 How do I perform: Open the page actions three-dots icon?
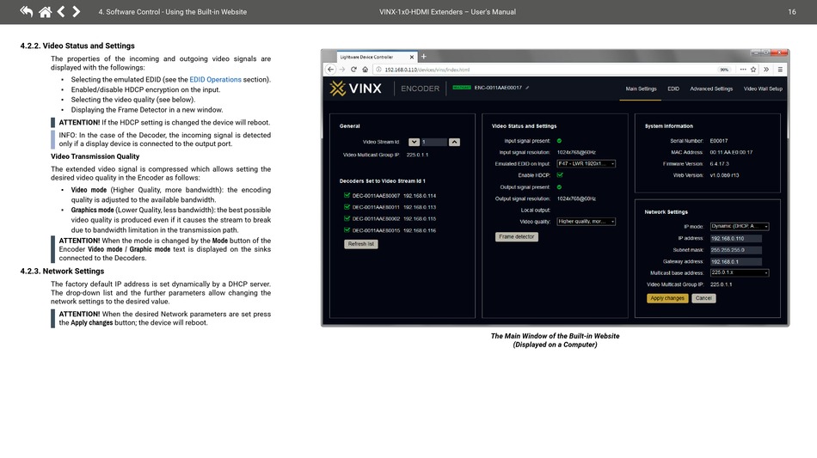click(743, 70)
